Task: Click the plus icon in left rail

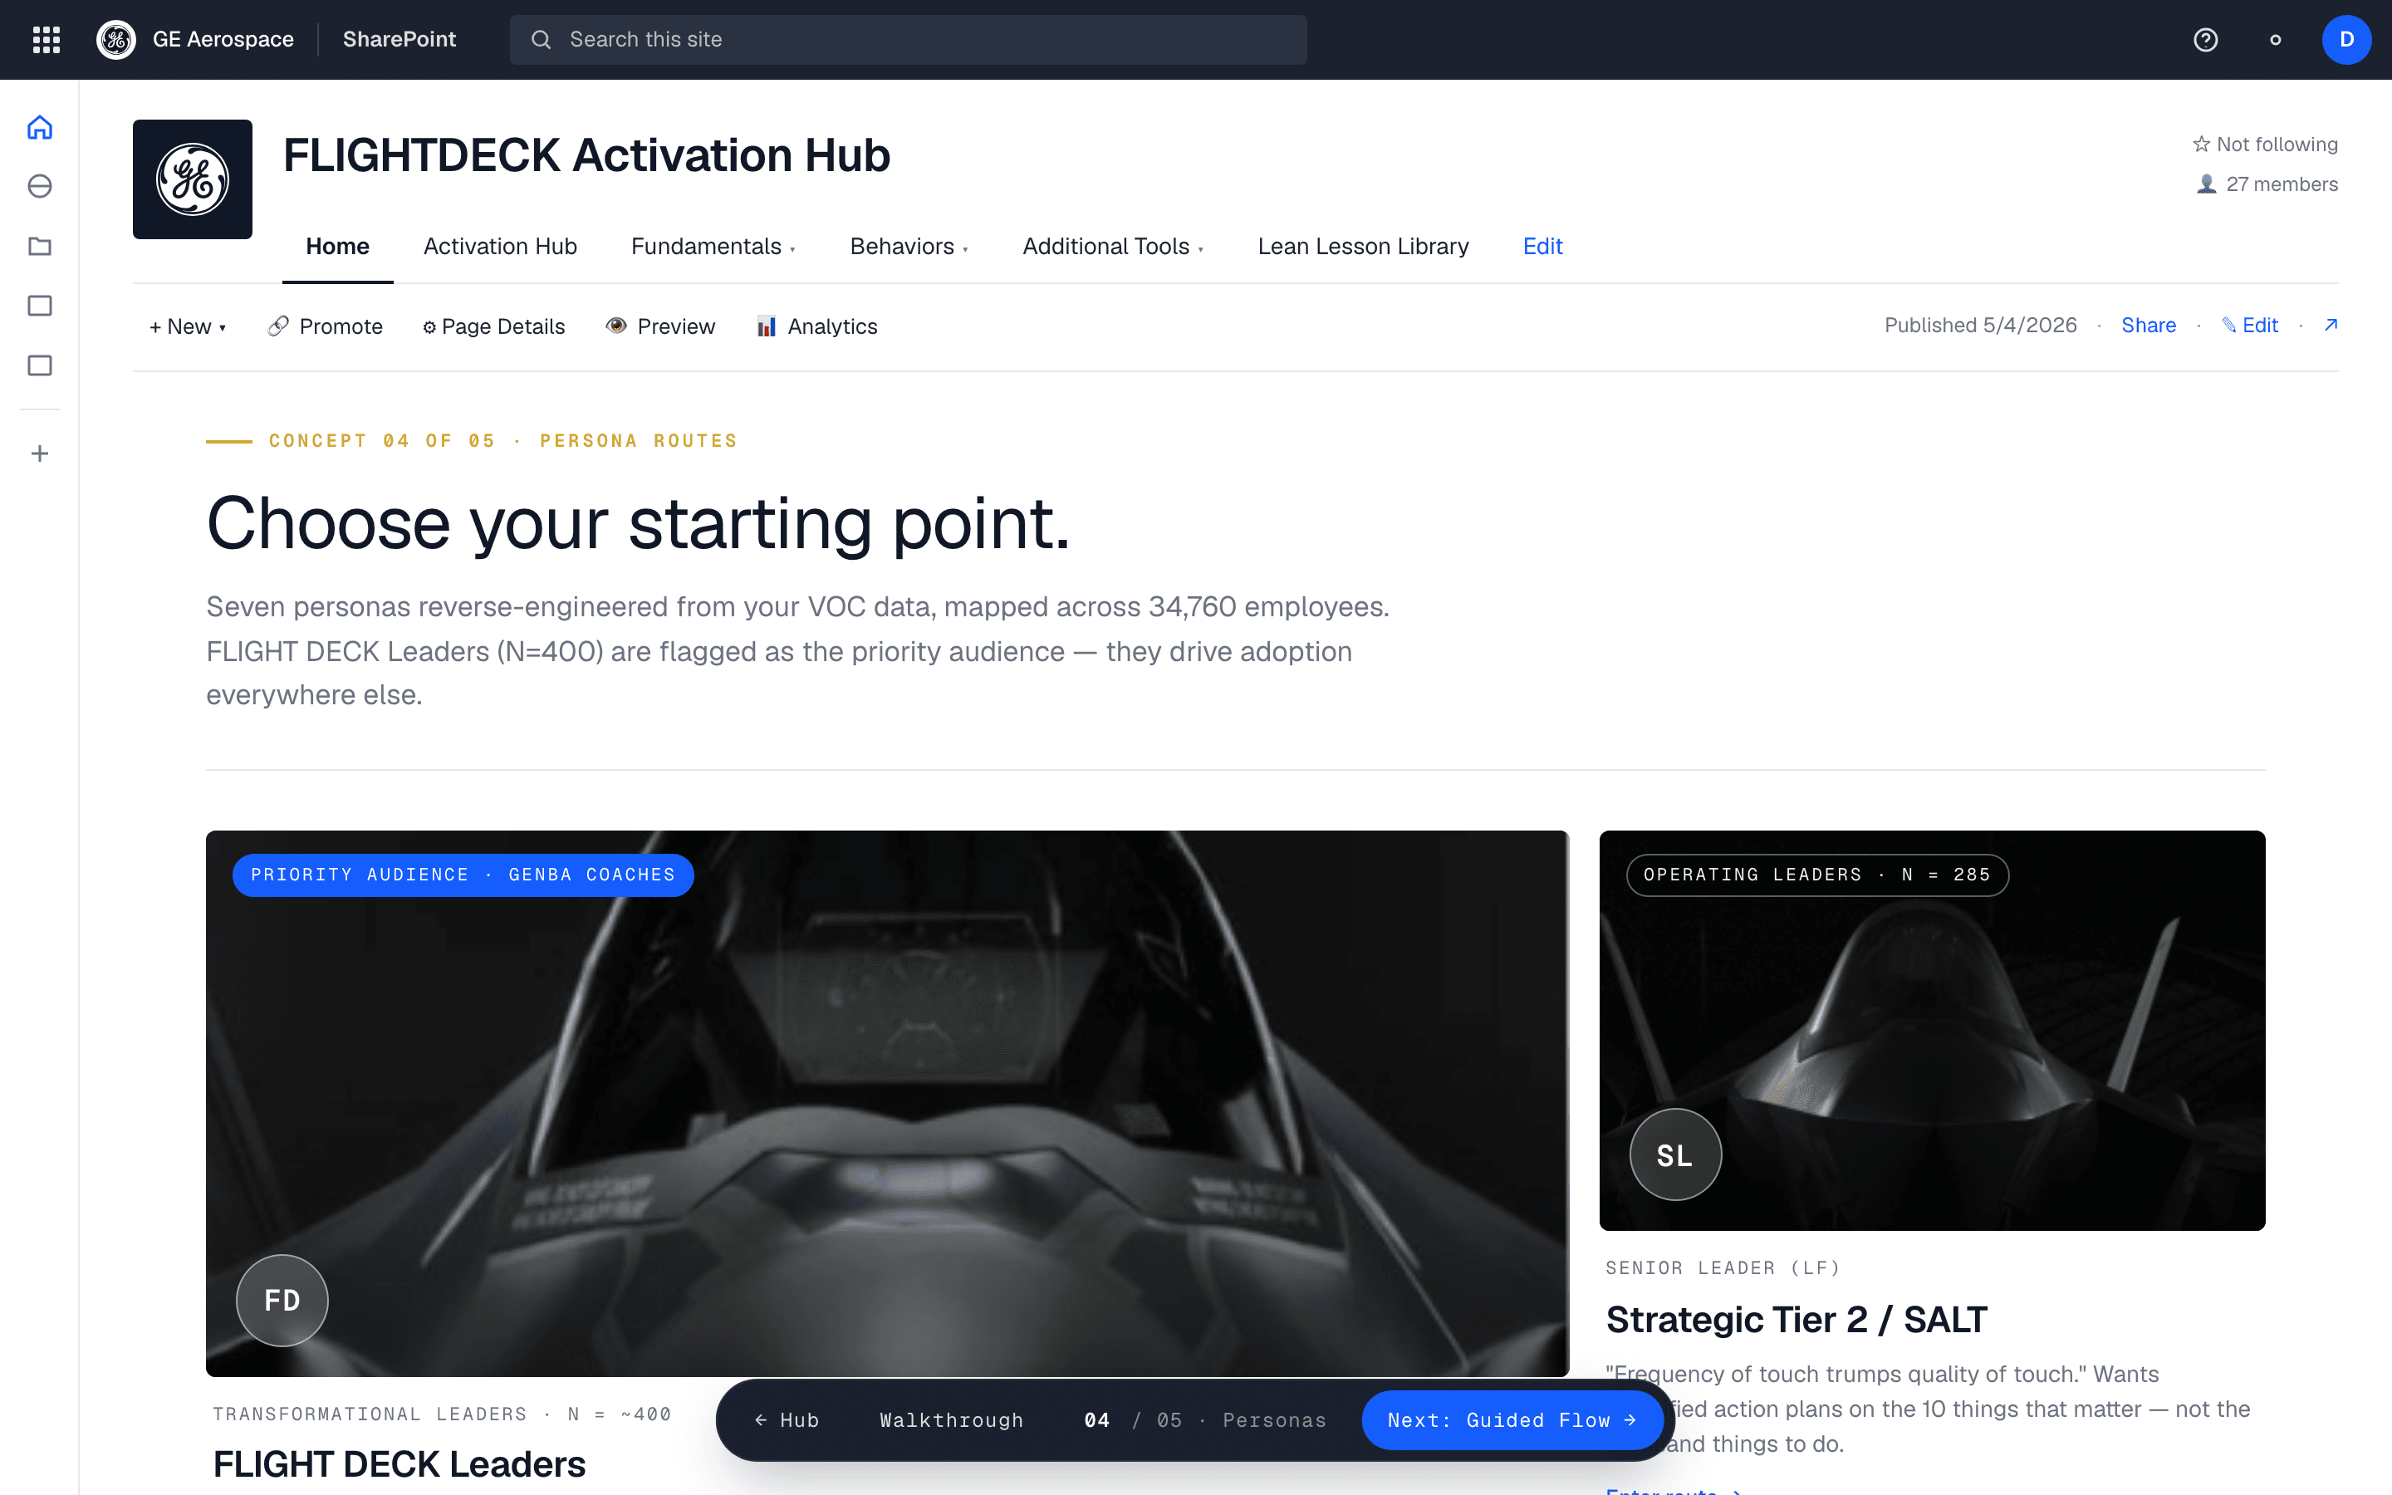Action: point(40,453)
